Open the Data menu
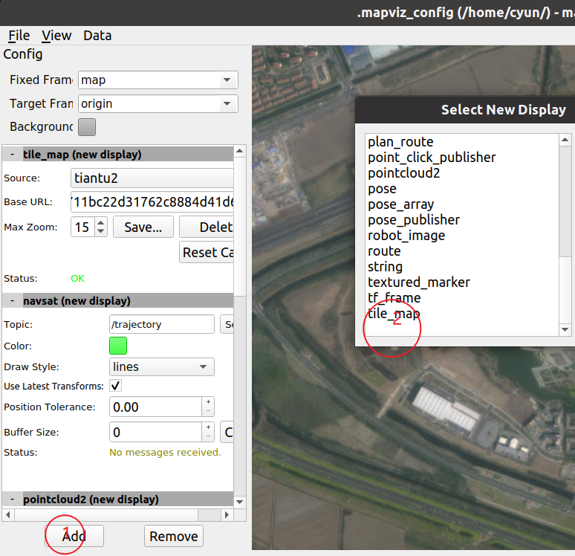575x556 pixels. pos(97,36)
